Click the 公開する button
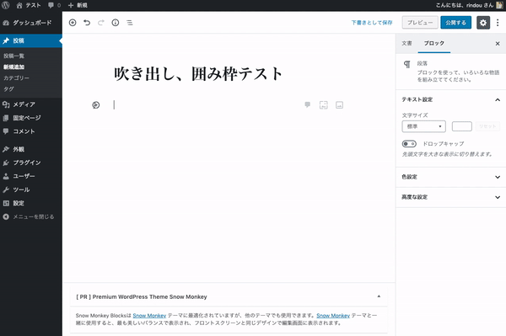This screenshot has height=336, width=506. tap(456, 23)
